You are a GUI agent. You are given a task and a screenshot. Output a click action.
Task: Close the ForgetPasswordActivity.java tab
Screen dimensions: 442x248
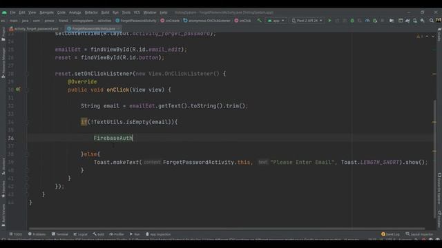tap(119, 29)
